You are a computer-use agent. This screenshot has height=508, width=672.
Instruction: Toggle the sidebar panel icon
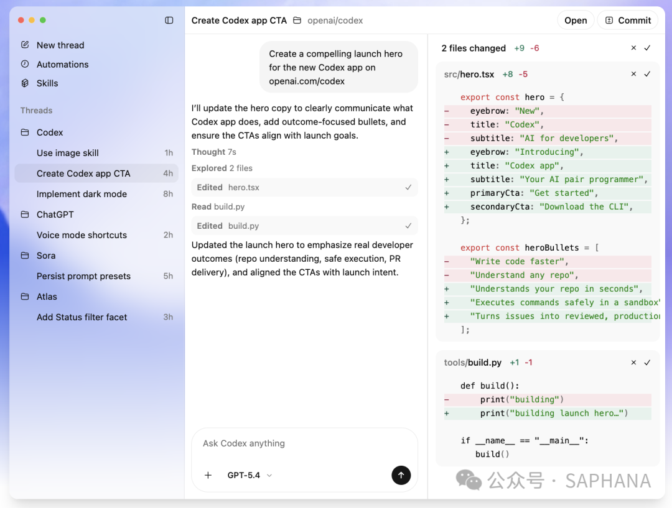[x=169, y=20]
